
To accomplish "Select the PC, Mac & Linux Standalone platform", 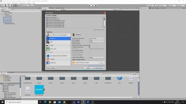I will coord(58,35).
